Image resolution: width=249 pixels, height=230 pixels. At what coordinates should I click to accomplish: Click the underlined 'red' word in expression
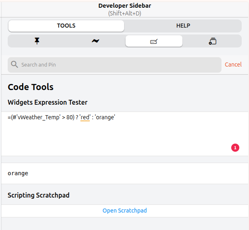click(x=85, y=117)
